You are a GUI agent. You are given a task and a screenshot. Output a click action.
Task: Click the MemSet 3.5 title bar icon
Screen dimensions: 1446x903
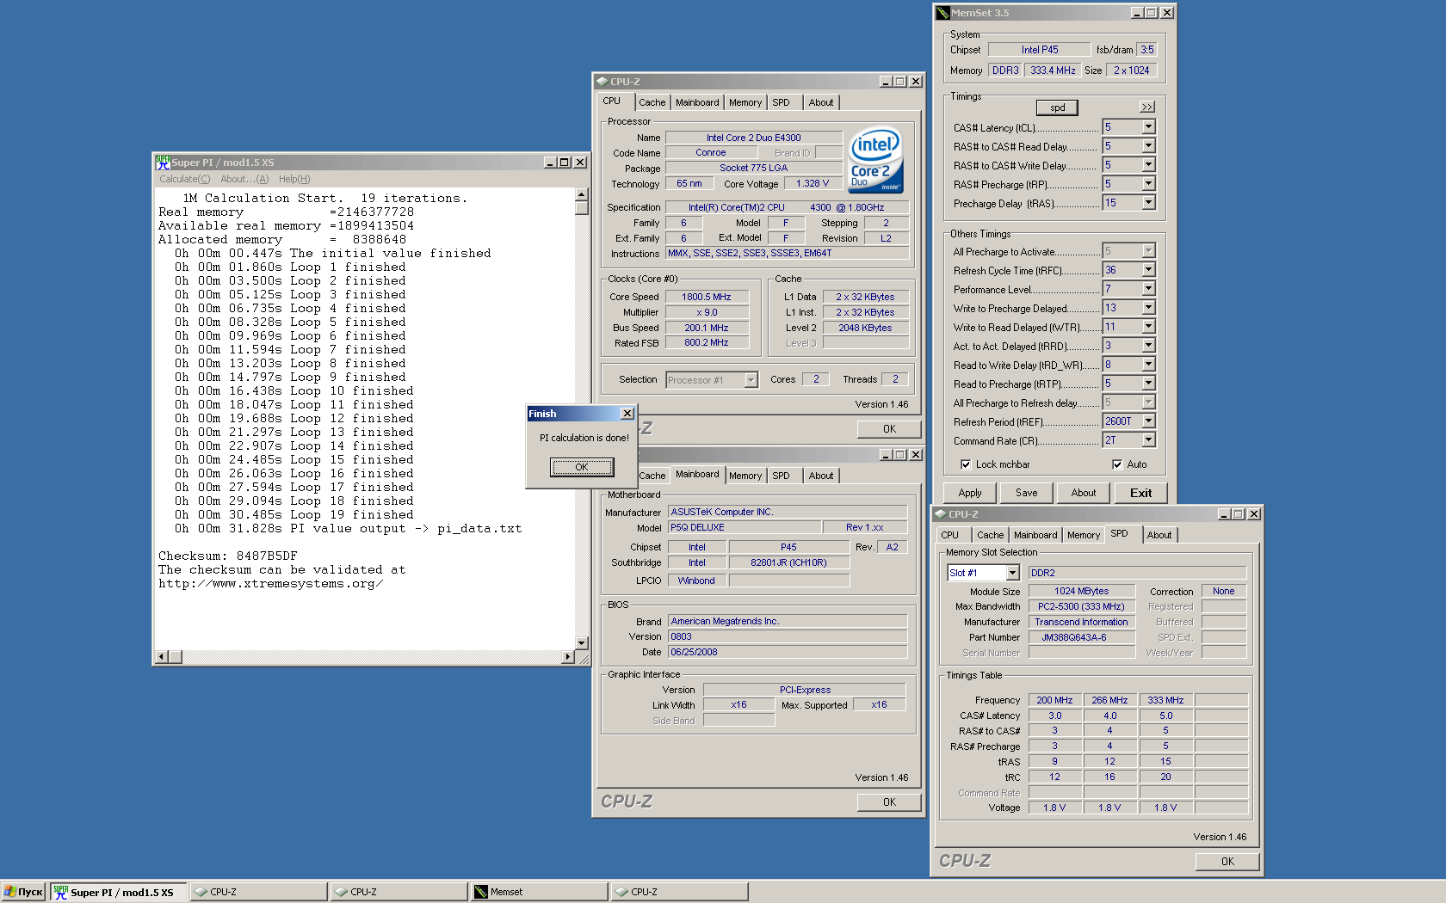[x=943, y=13]
